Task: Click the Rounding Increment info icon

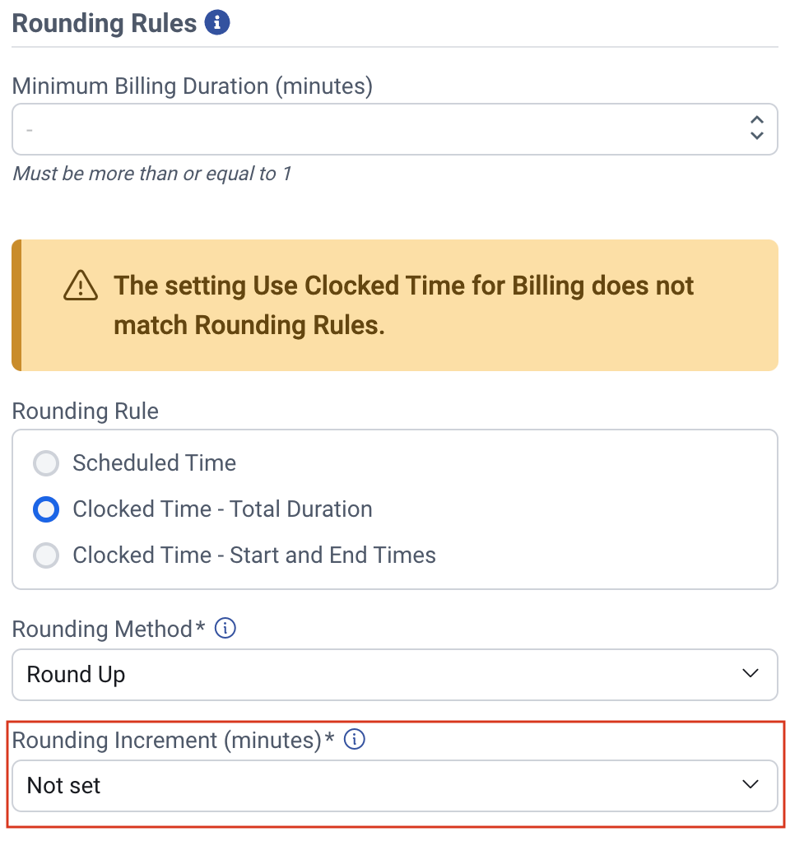Action: pyautogui.click(x=354, y=740)
